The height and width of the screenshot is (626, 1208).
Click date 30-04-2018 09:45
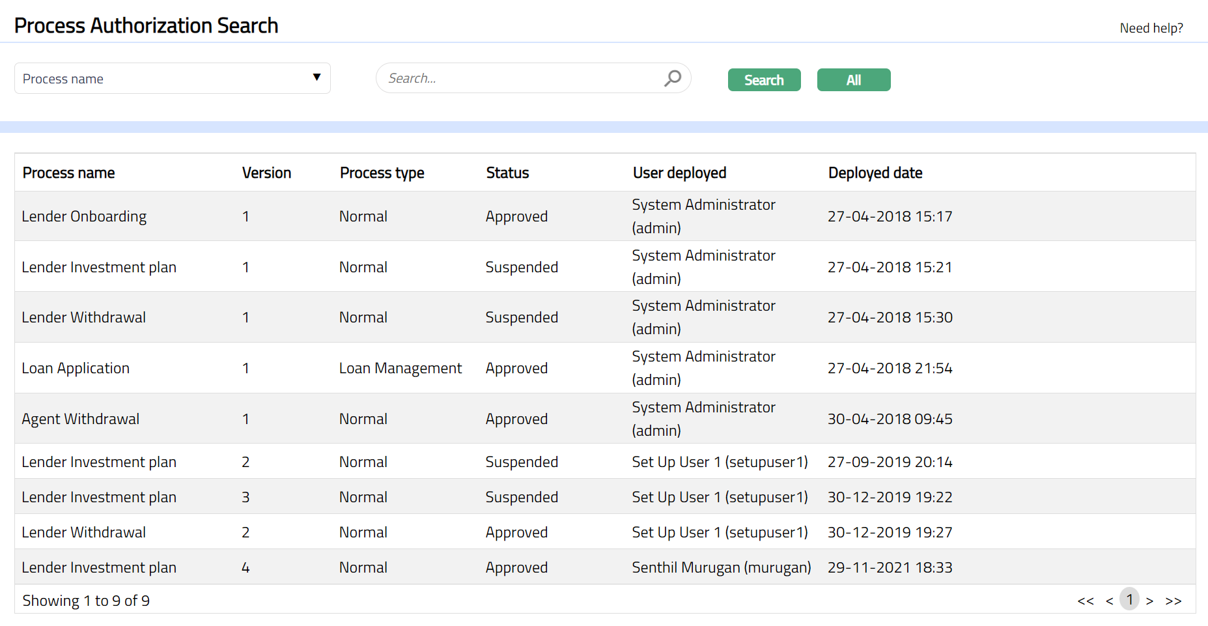(890, 419)
